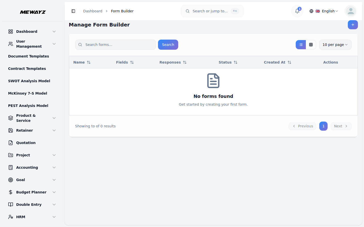
Task: Select page 1 in pagination
Action: tap(323, 126)
